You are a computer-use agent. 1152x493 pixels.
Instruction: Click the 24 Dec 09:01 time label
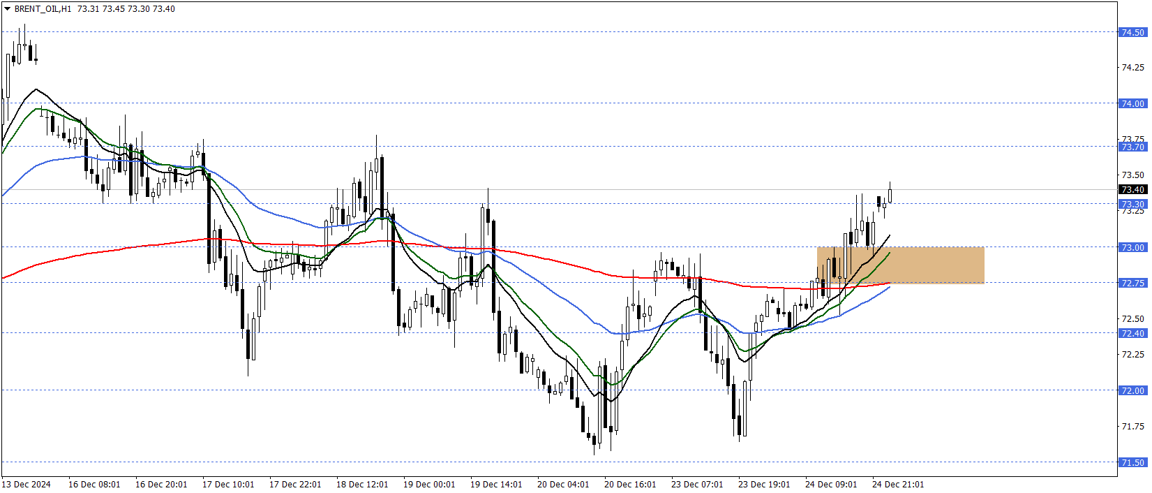click(831, 485)
